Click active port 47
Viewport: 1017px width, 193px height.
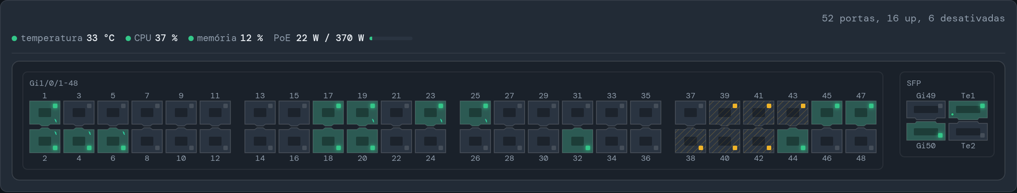tap(861, 113)
